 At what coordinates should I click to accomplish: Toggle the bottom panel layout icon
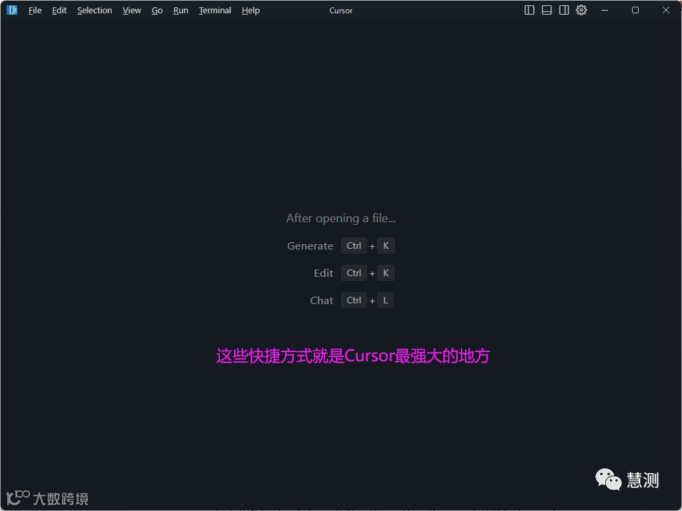(x=547, y=10)
